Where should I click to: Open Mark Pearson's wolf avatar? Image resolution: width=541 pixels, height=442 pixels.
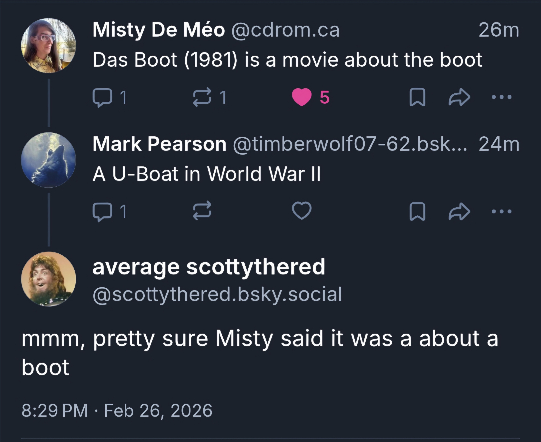point(49,160)
